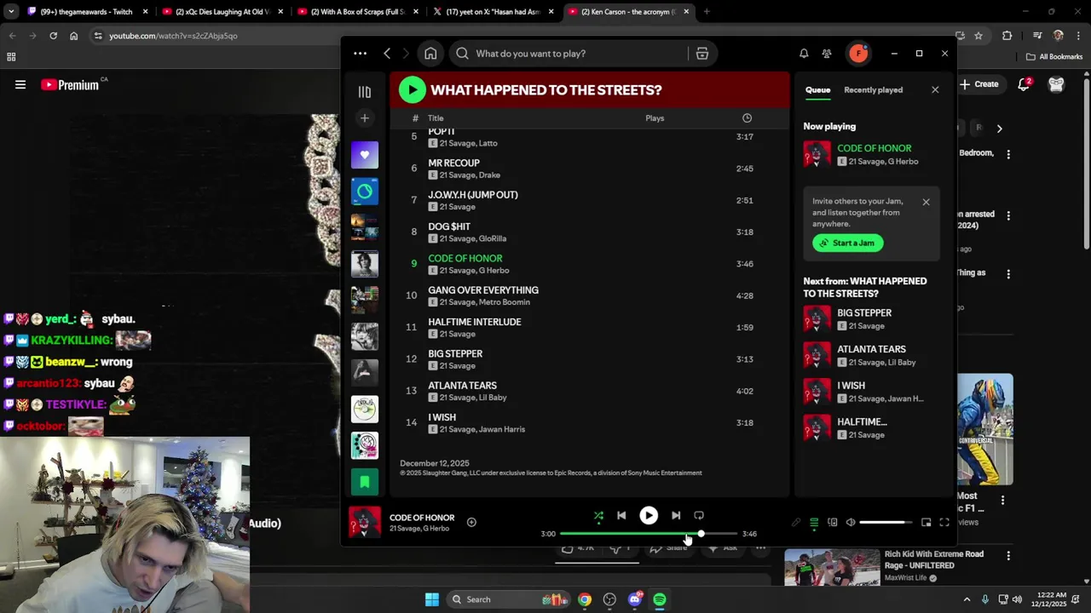Viewport: 1091px width, 613px height.
Task: Adjust the Spotify volume slider
Action: point(886,523)
